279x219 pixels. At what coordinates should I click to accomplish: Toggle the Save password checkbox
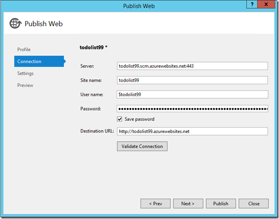point(119,119)
